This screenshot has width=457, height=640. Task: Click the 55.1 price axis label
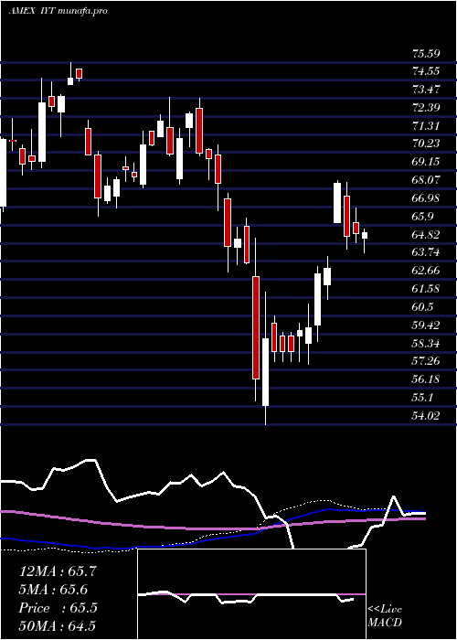[422, 398]
